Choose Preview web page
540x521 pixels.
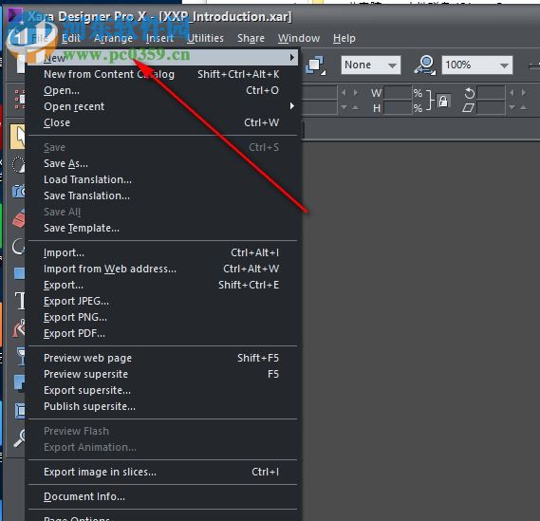coord(162,358)
